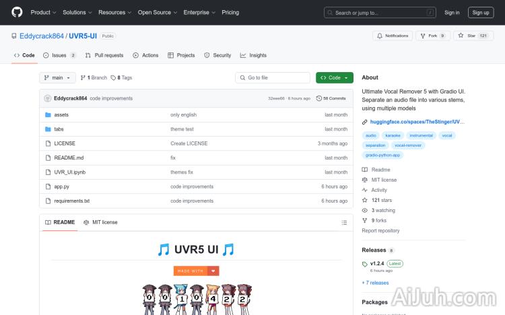Open the main branch selector dropdown
Viewport: 505px width, 315px height.
coord(57,77)
